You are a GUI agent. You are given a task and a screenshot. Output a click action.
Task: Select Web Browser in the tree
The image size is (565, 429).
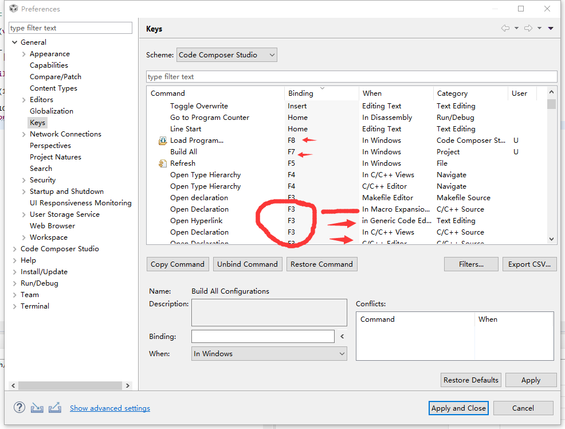point(53,226)
